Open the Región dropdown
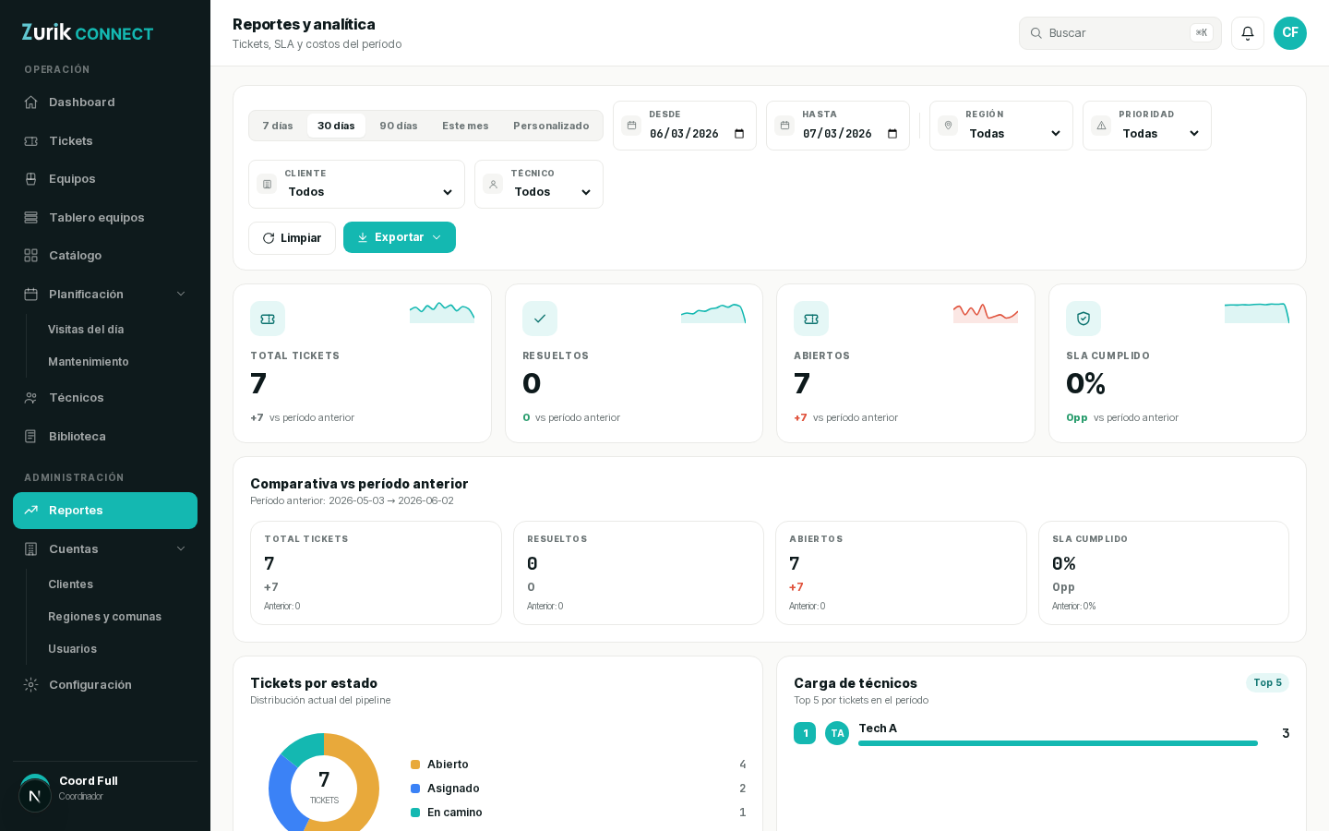1329x831 pixels. coord(1001,126)
